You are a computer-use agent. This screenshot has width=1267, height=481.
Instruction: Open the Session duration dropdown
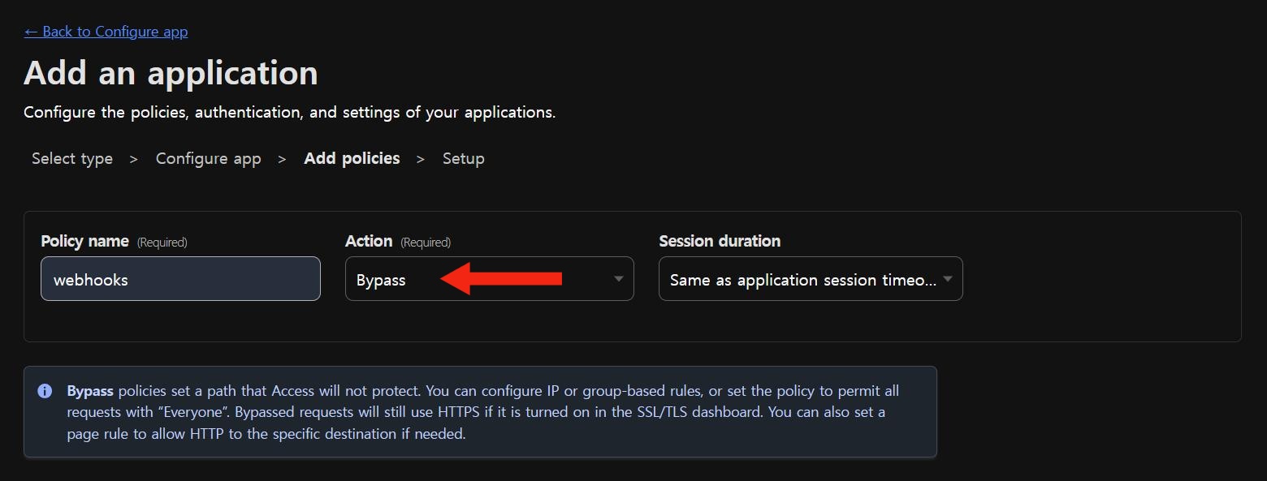point(810,279)
